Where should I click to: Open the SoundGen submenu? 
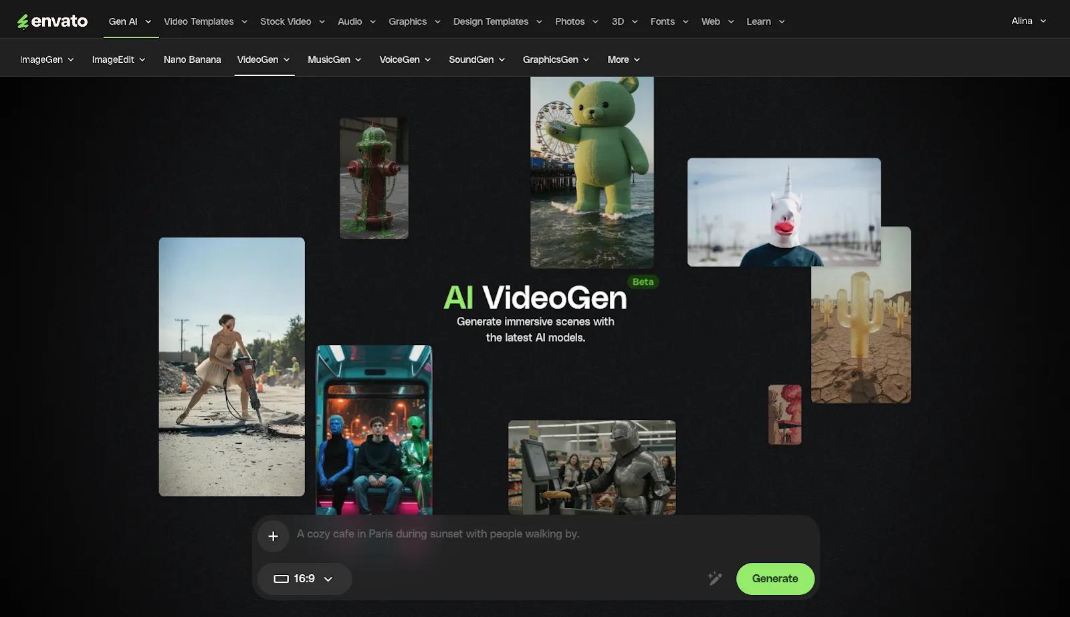point(477,59)
